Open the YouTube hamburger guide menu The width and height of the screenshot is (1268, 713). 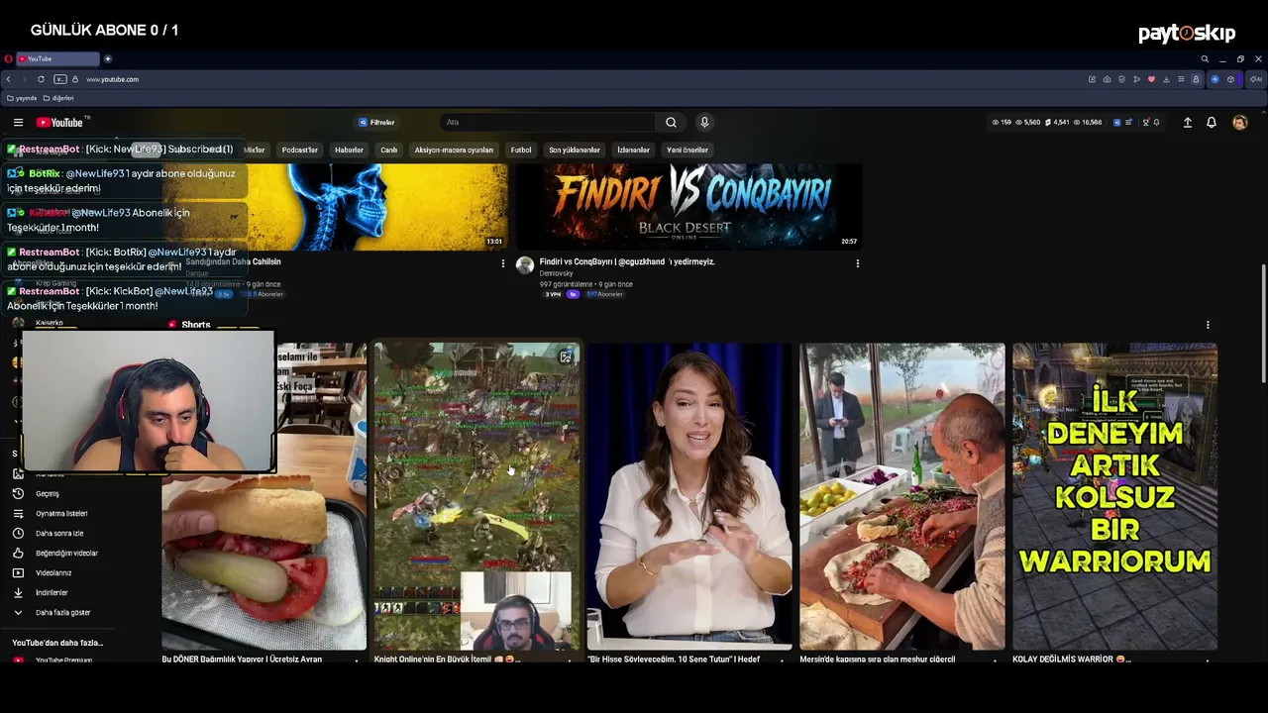point(18,123)
